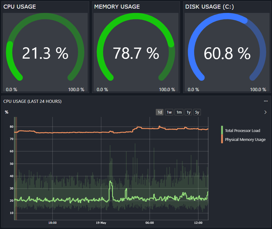Switch chart range to 1m
Viewport: 272px width, 229px height.
179,112
